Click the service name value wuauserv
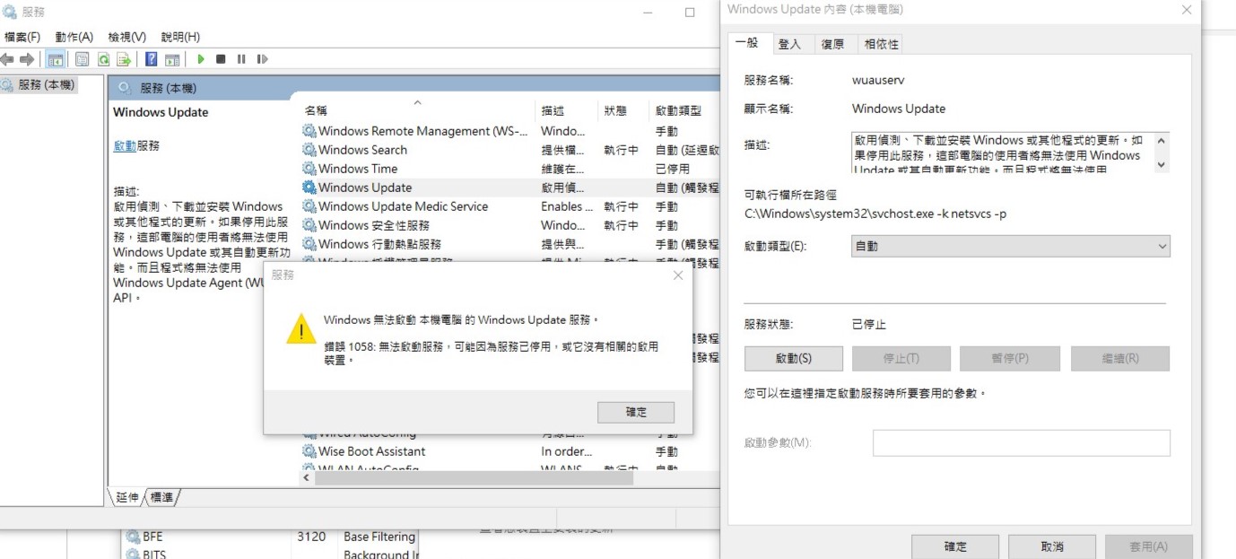 pos(878,80)
